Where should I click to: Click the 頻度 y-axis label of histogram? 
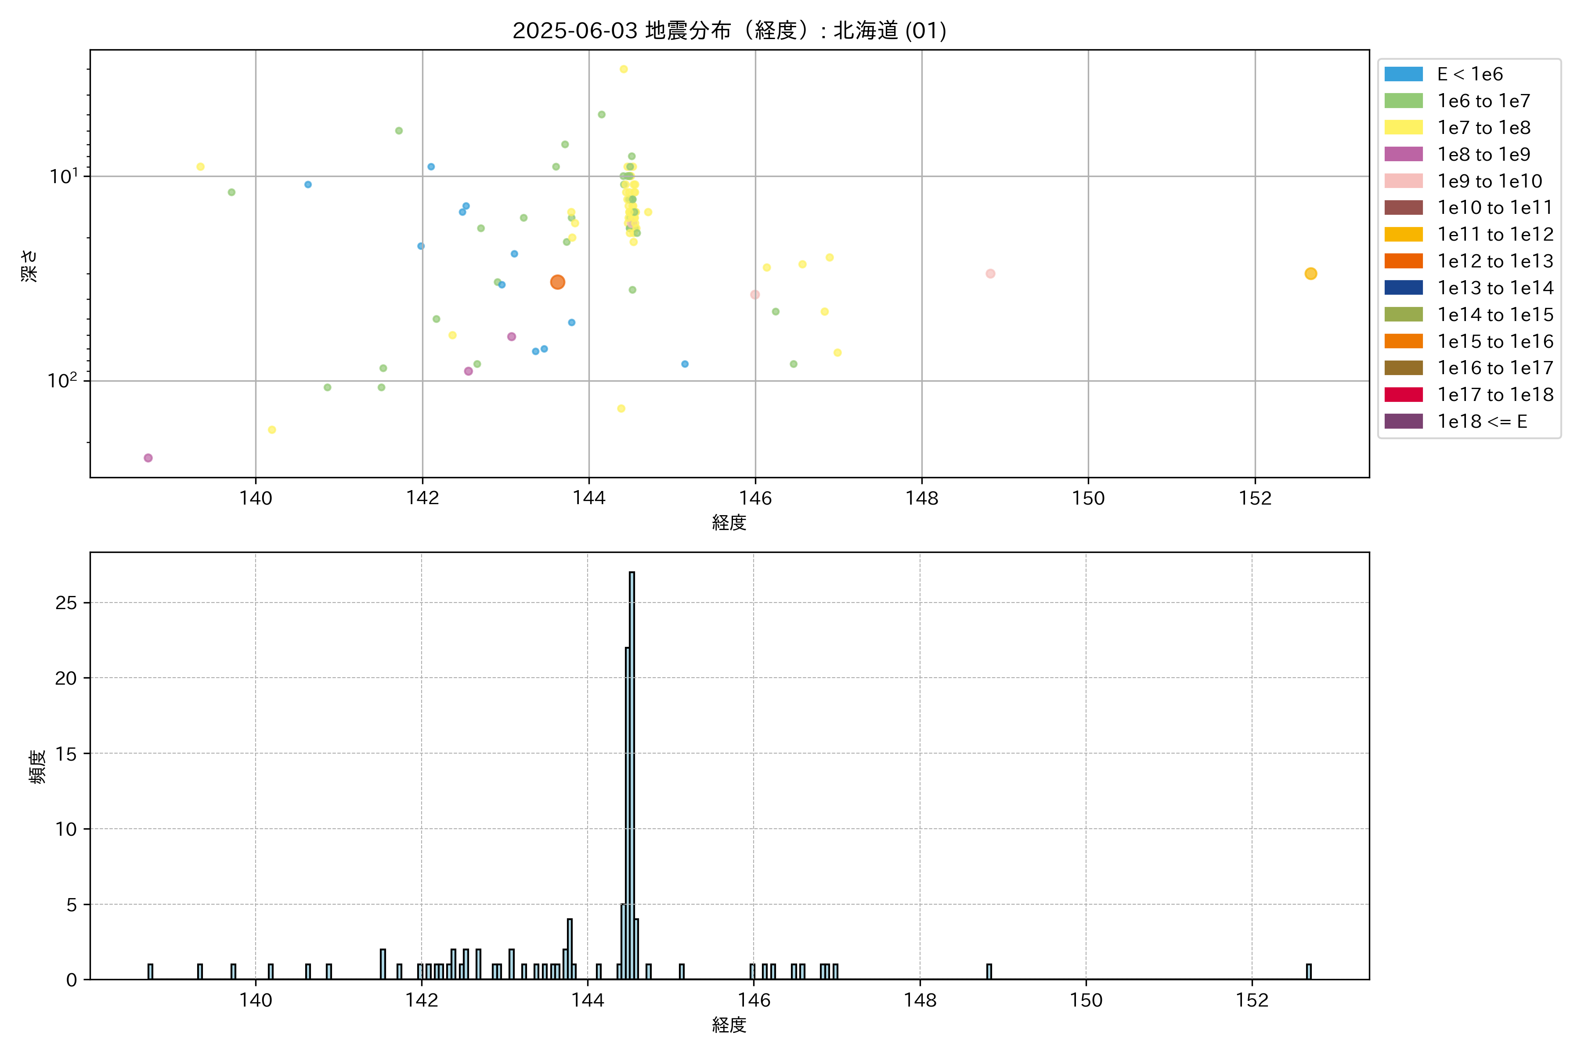(x=38, y=766)
